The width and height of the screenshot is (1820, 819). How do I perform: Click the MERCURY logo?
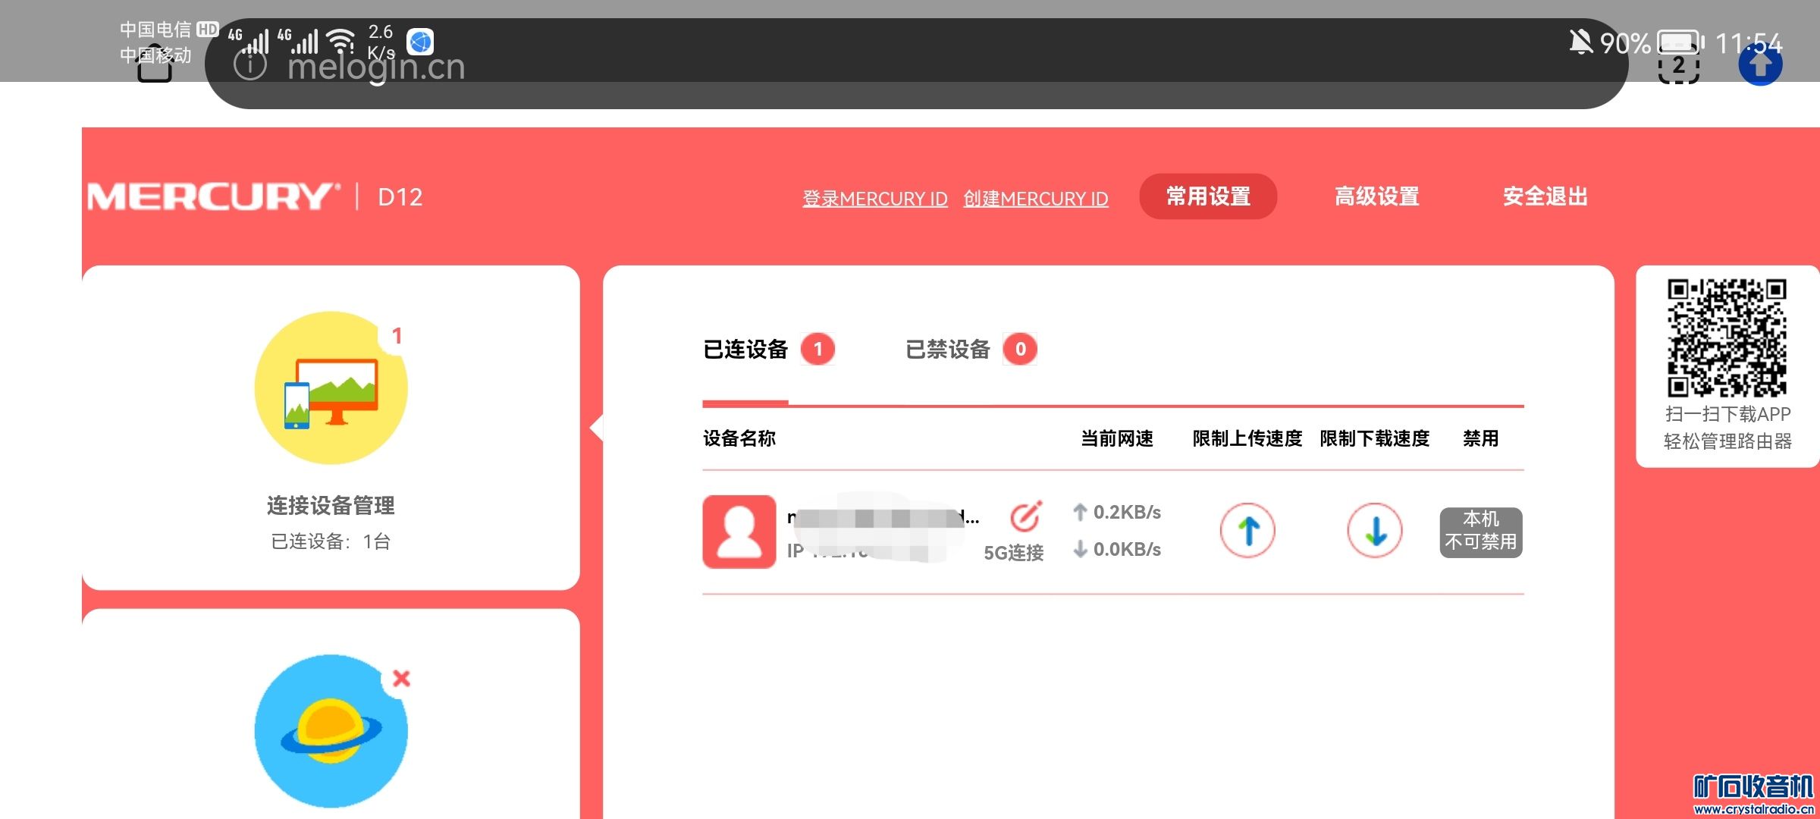[x=212, y=197]
